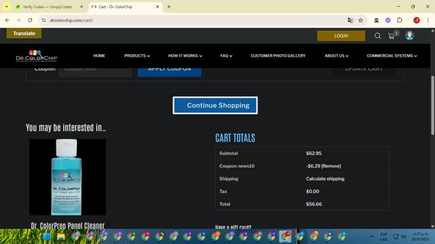The width and height of the screenshot is (435, 244).
Task: Click the Translate button
Action: 24,33
